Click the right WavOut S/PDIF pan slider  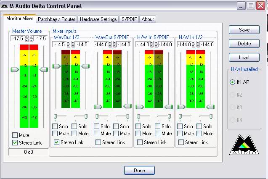pos(127,116)
